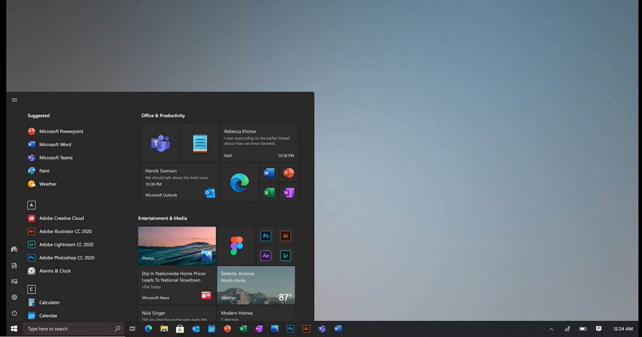Open Adobe Creative Cloud from list
The height and width of the screenshot is (337, 642).
tap(61, 218)
